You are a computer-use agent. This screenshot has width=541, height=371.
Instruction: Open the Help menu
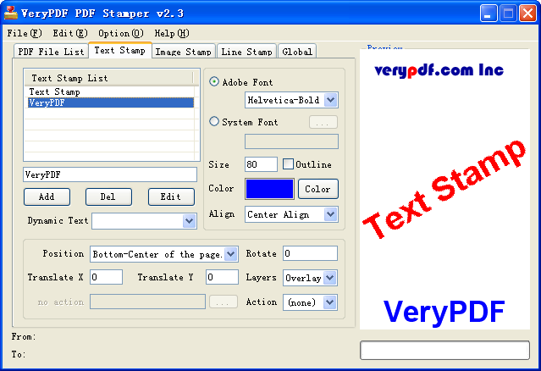pyautogui.click(x=172, y=34)
